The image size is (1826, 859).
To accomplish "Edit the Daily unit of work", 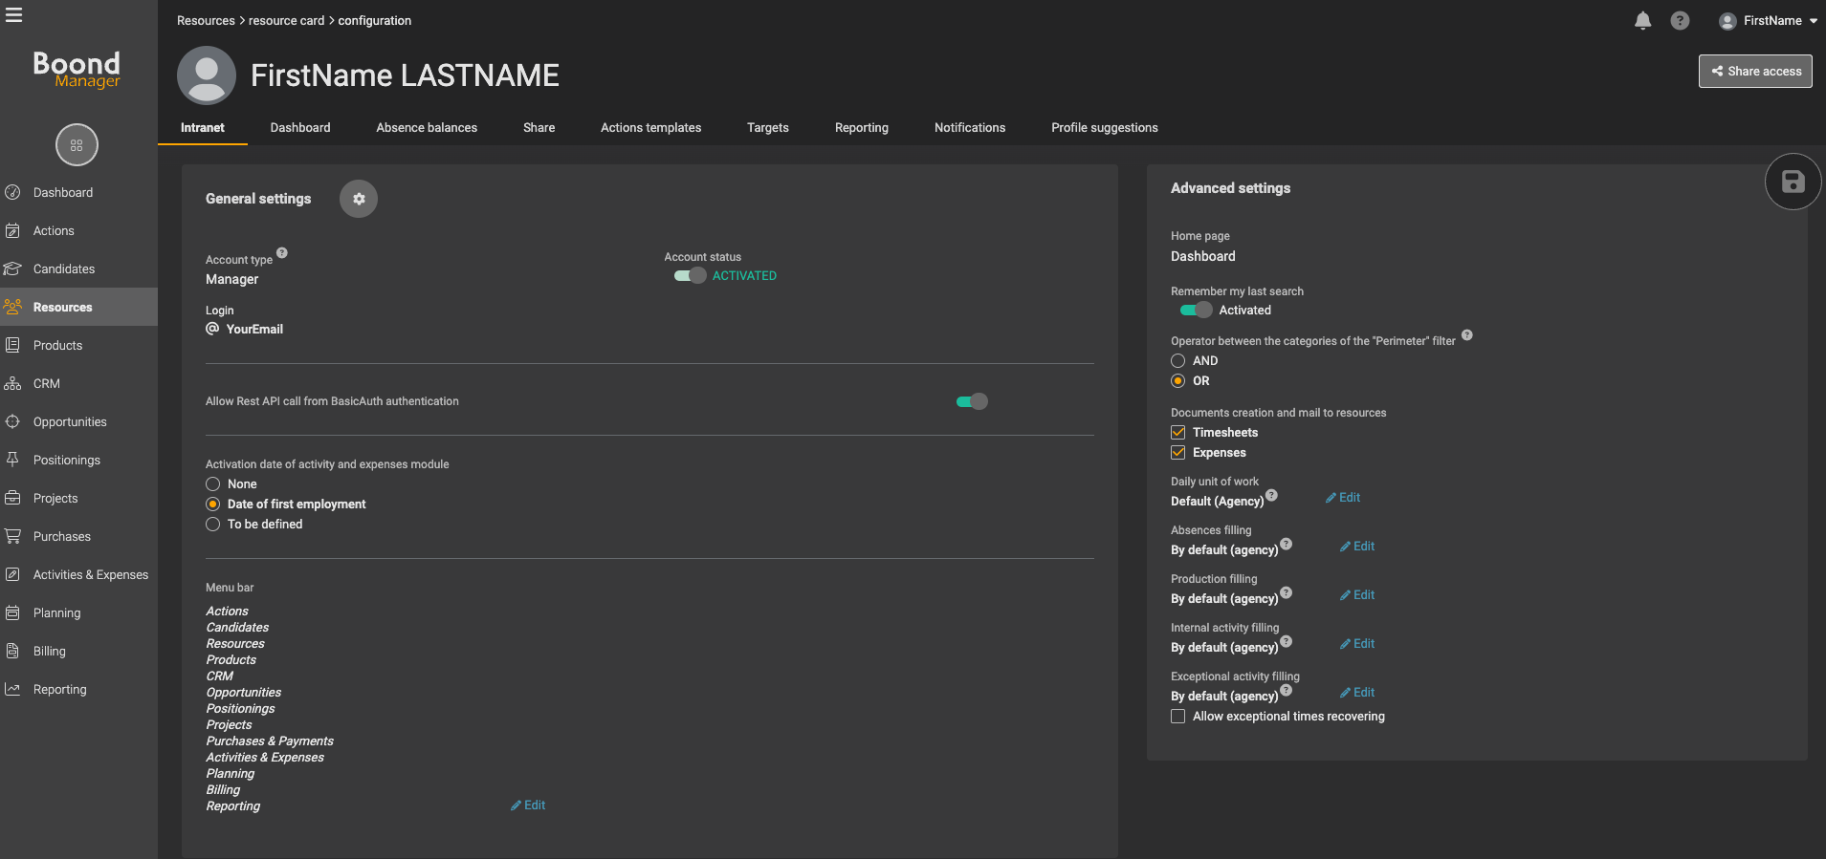I will (x=1343, y=498).
